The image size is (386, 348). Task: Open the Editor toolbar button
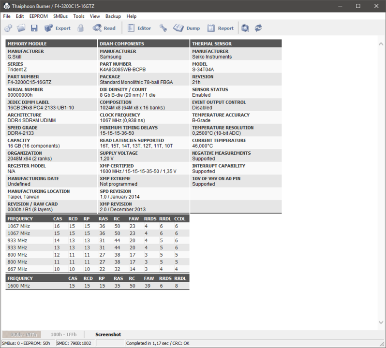click(x=139, y=28)
